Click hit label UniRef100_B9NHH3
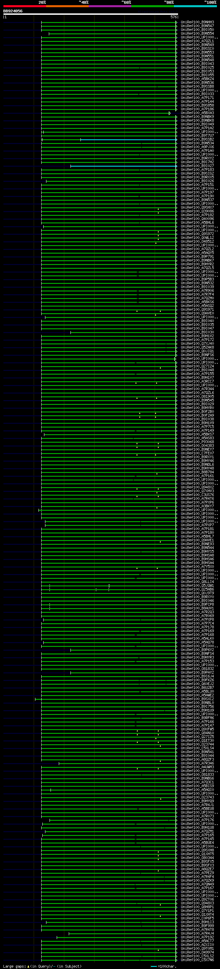 pyautogui.click(x=197, y=22)
